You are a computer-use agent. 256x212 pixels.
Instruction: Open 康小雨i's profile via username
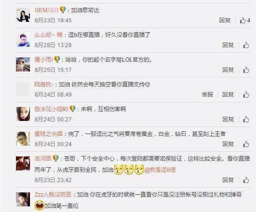click(x=44, y=60)
